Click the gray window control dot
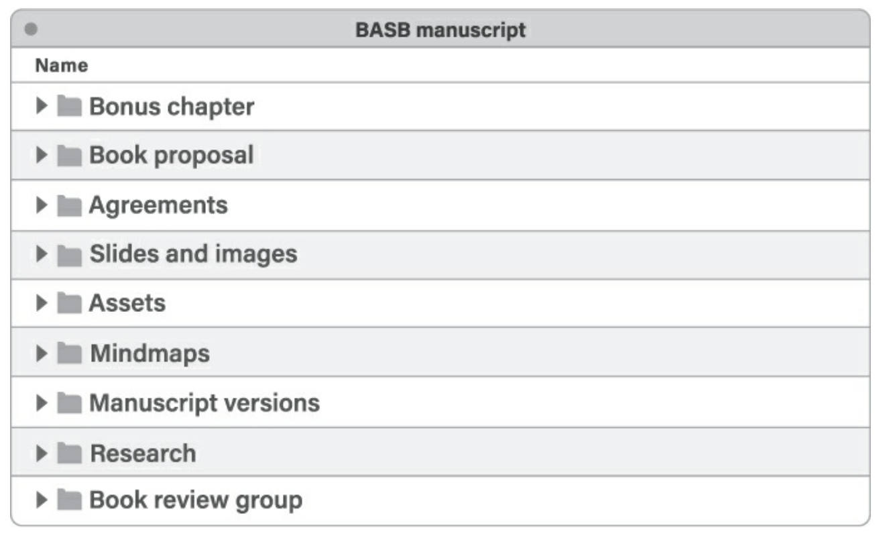The height and width of the screenshot is (538, 889). (x=31, y=30)
